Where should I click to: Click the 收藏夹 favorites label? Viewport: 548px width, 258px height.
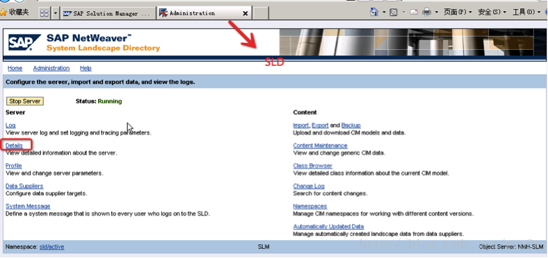[x=19, y=12]
